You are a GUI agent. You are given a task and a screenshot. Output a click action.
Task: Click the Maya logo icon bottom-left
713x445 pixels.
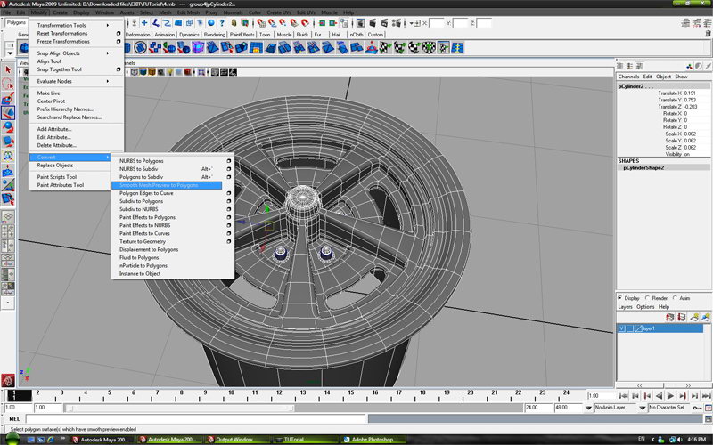coord(8,379)
